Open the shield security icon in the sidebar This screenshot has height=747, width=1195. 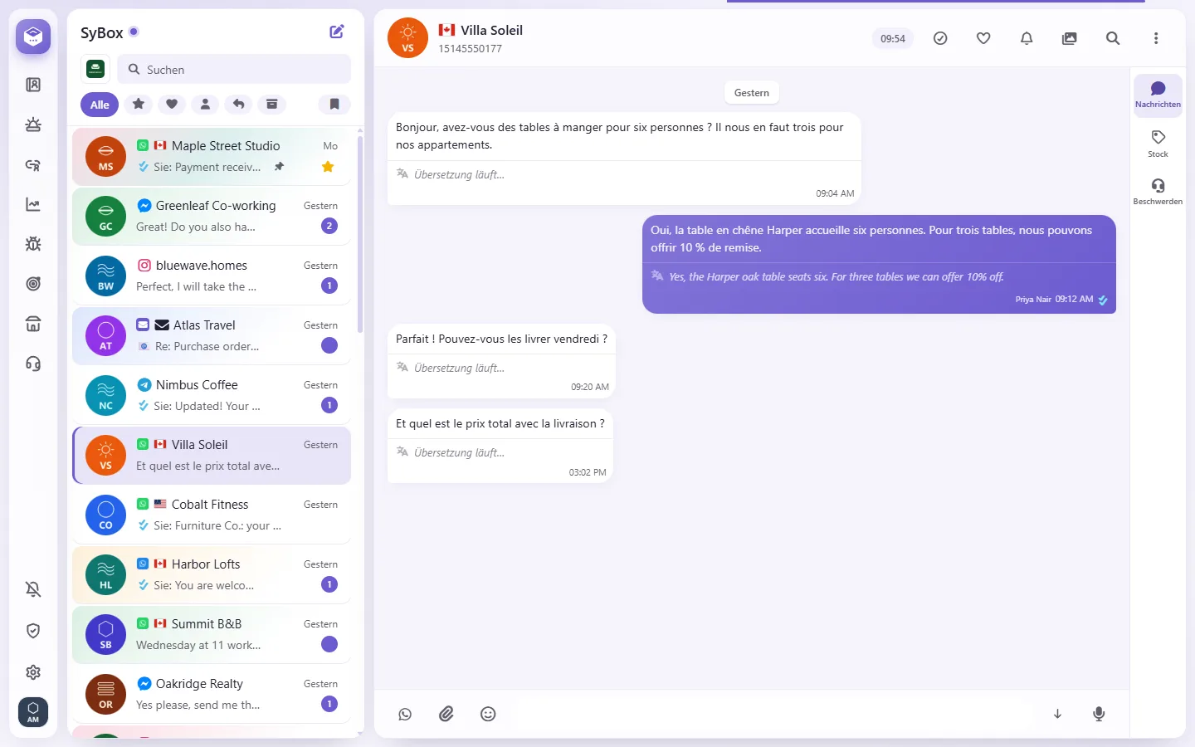click(x=33, y=631)
